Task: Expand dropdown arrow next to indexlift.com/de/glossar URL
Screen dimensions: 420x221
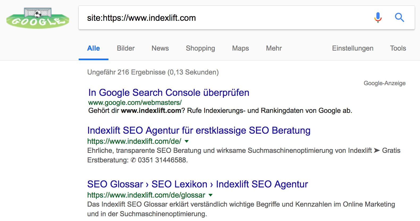Action: click(211, 195)
